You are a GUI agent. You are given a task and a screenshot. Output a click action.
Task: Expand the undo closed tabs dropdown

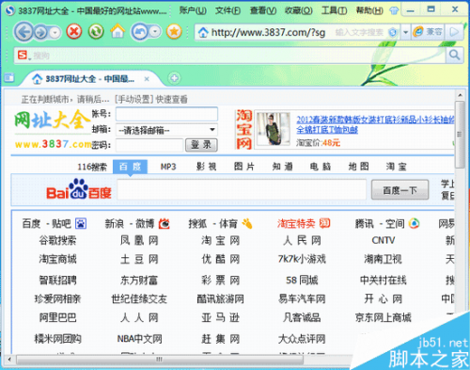tap(155, 31)
